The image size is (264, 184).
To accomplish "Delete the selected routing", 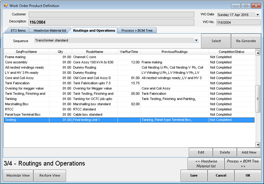I will [x=225, y=152].
